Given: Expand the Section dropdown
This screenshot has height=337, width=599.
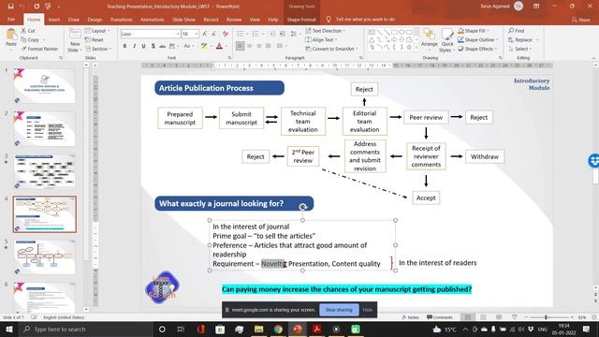Looking at the screenshot, I should click(x=98, y=49).
